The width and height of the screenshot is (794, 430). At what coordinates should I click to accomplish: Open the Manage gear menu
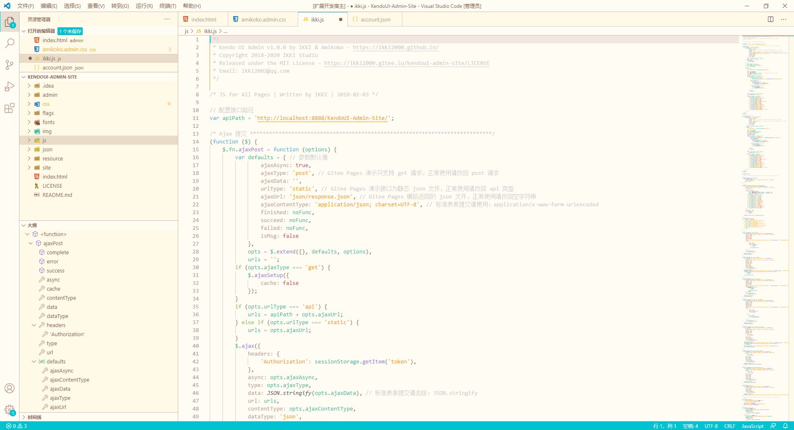click(9, 410)
